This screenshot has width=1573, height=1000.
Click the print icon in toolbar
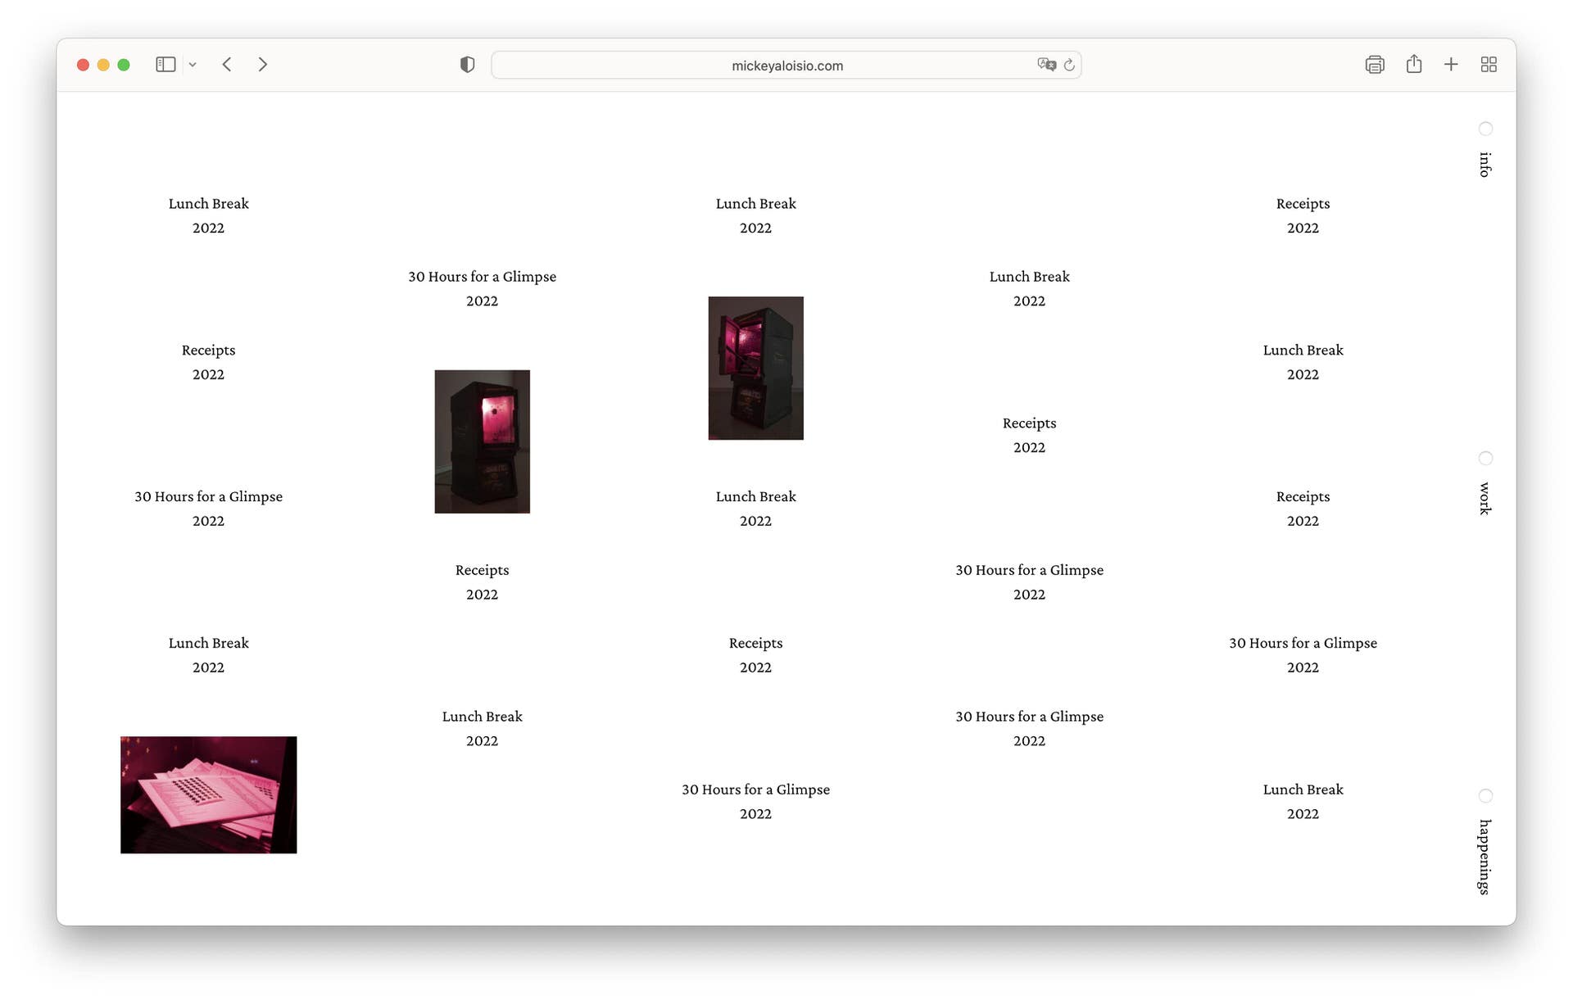pyautogui.click(x=1374, y=65)
